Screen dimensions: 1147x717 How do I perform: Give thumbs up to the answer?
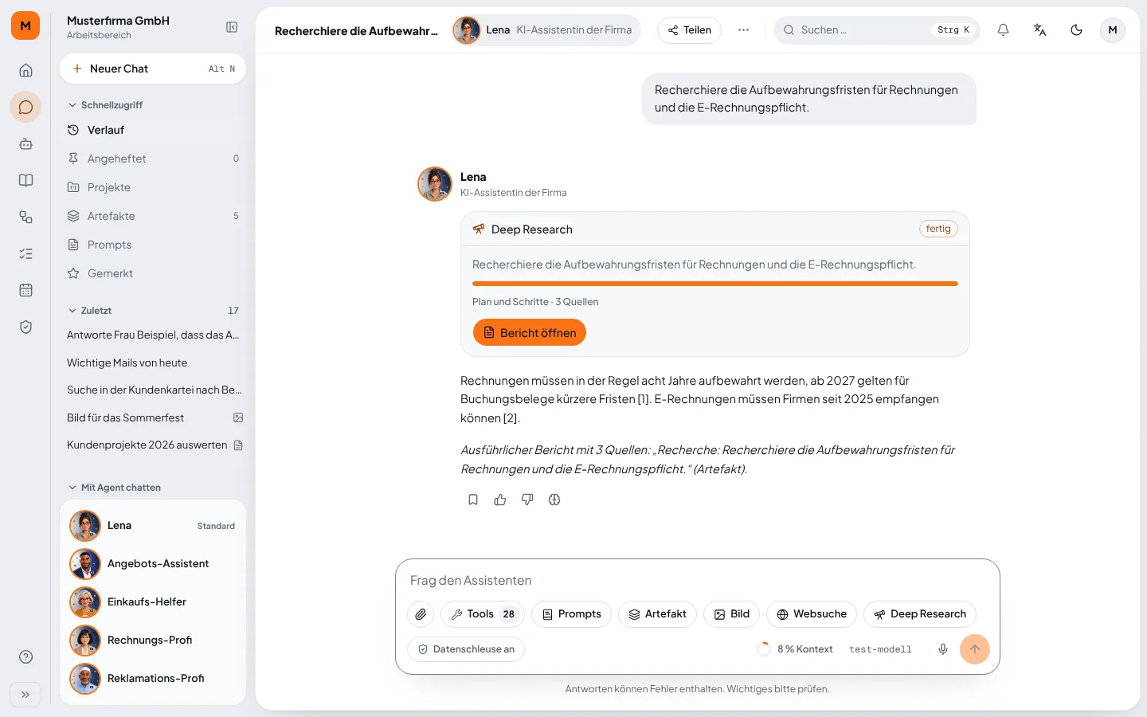pyautogui.click(x=500, y=500)
